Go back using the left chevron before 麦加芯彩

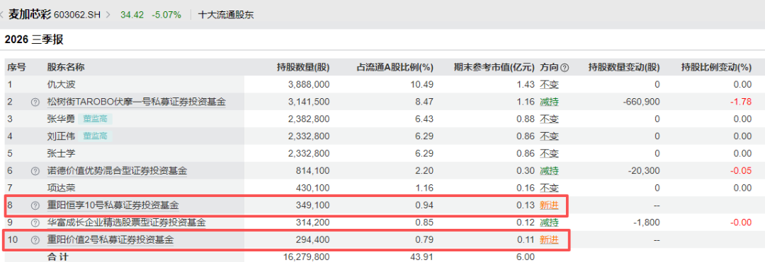click(x=2, y=15)
